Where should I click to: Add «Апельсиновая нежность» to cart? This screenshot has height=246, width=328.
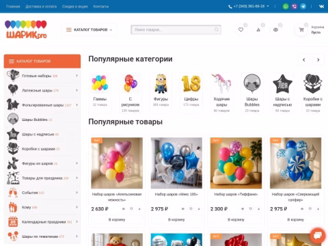117,219
